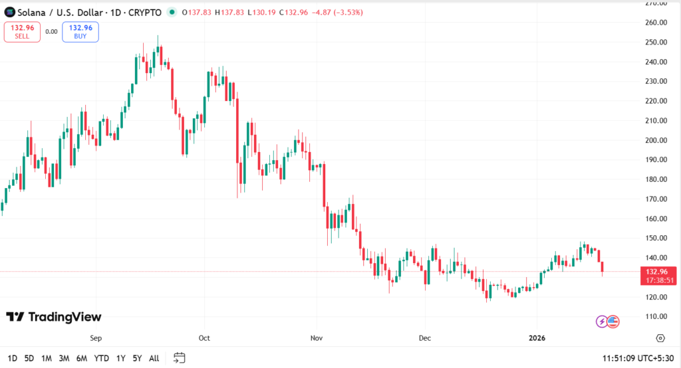Viewport: 681px width, 368px height.
Task: Switch to the 3M range
Action: coord(64,358)
